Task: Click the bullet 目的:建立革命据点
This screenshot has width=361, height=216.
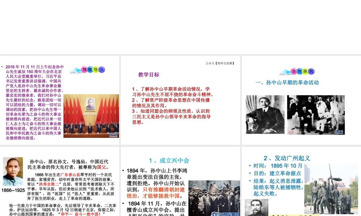Action: point(277,173)
